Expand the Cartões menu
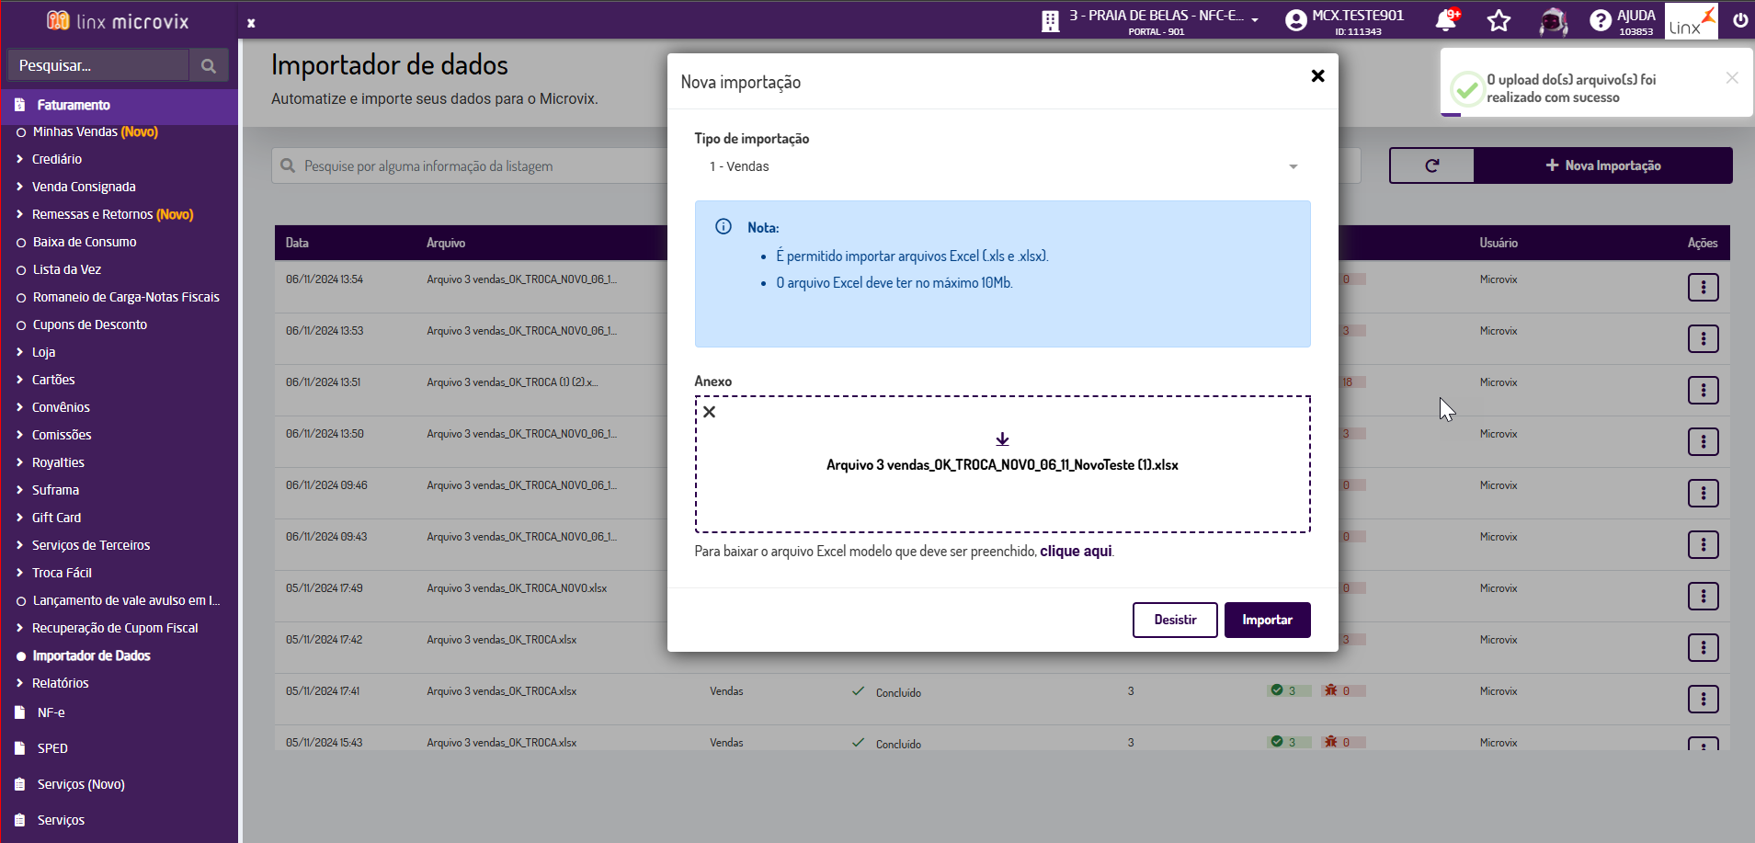The height and width of the screenshot is (843, 1755). point(53,380)
